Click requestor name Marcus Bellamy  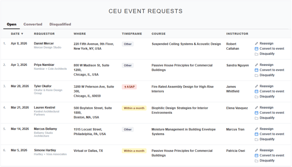coord(45,129)
